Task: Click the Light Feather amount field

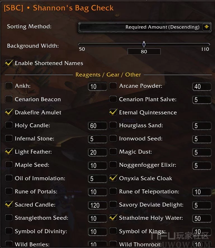Action: (97, 152)
